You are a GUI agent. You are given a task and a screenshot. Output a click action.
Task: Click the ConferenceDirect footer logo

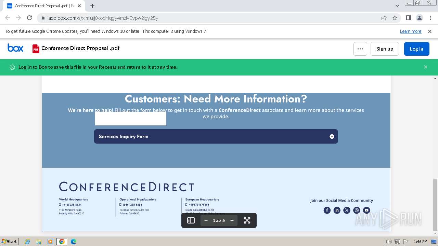pyautogui.click(x=127, y=187)
